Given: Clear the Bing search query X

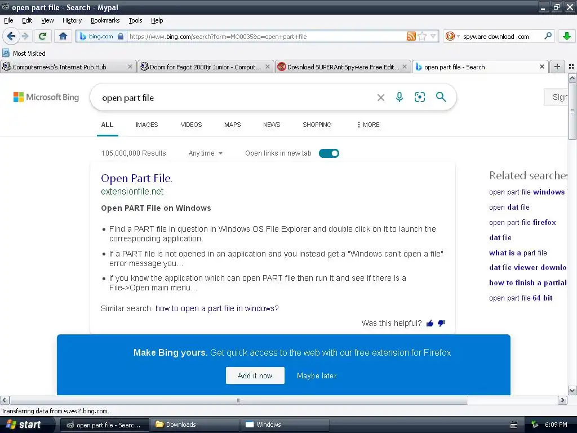Looking at the screenshot, I should tap(381, 98).
